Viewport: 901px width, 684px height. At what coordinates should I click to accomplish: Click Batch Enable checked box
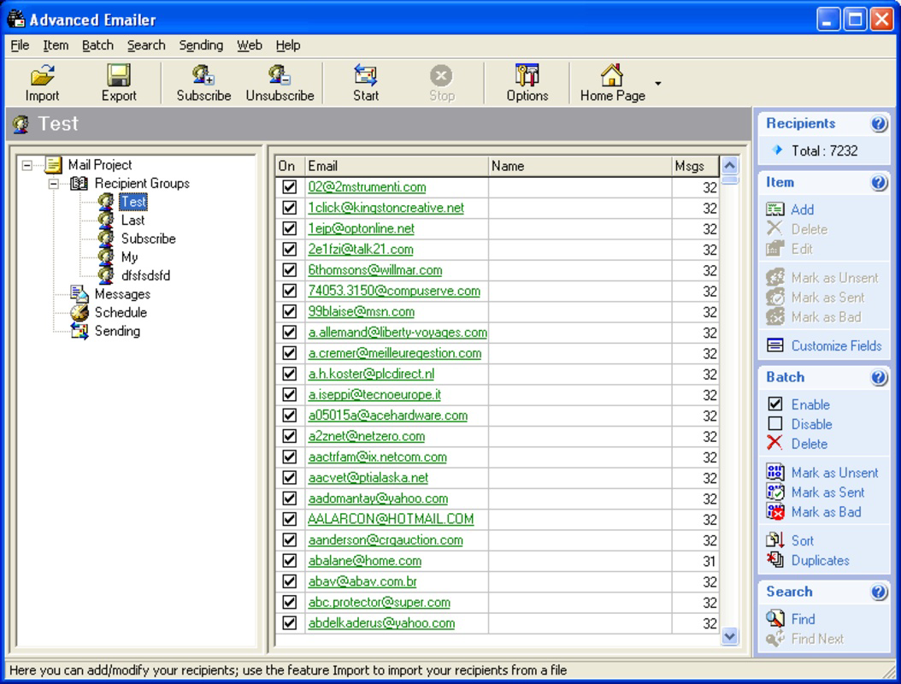pos(775,404)
